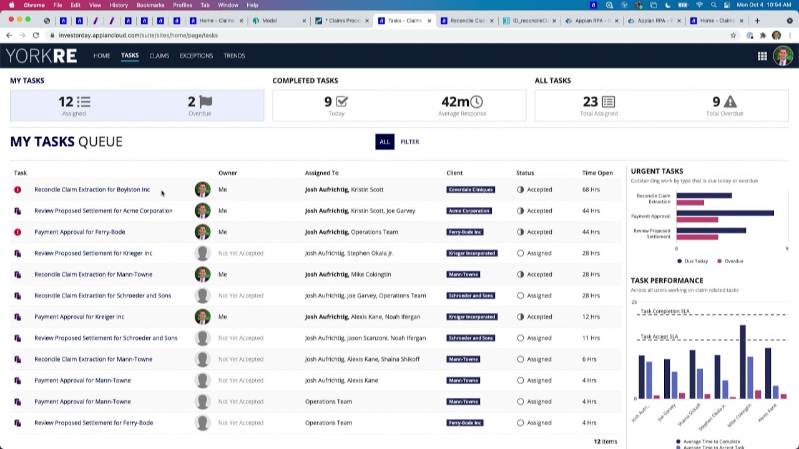The height and width of the screenshot is (449, 799).
Task: Click the Completed Tasks Today card
Action: 336,105
